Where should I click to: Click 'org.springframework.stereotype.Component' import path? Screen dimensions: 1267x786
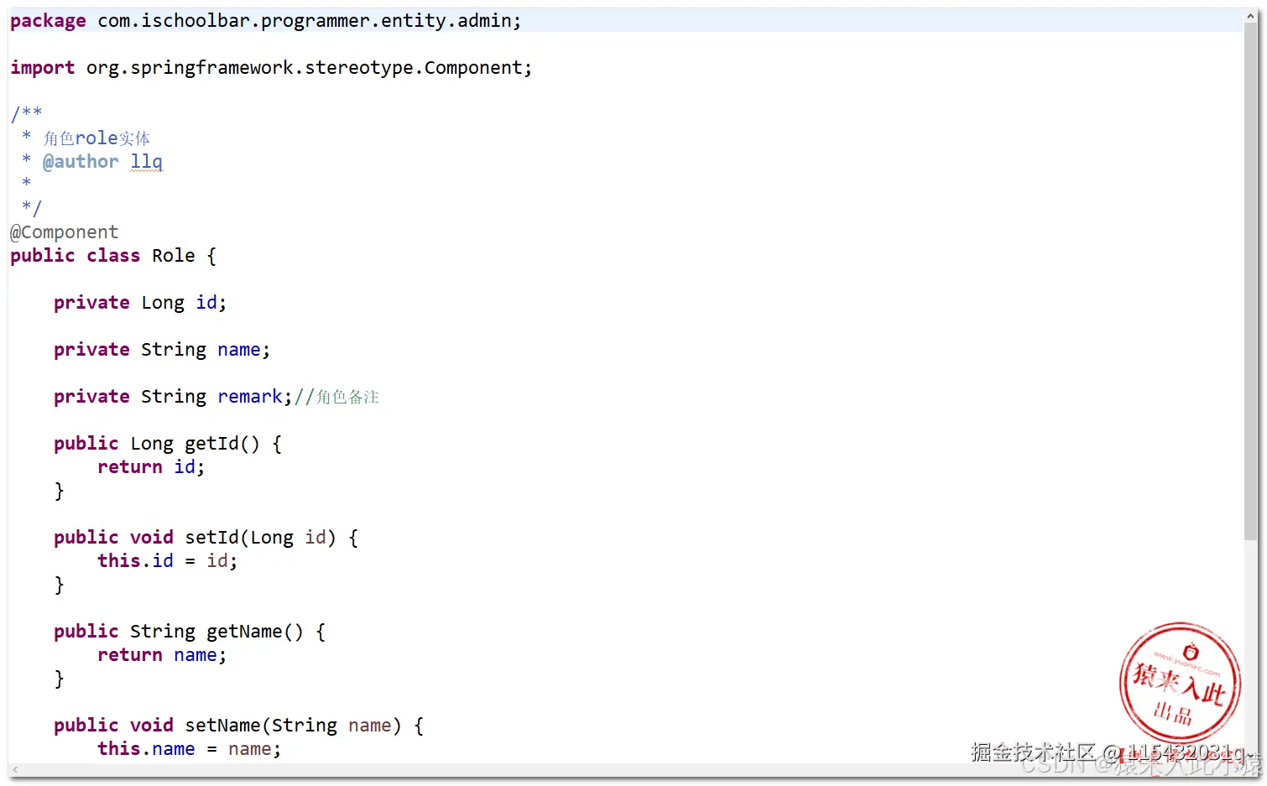click(304, 68)
